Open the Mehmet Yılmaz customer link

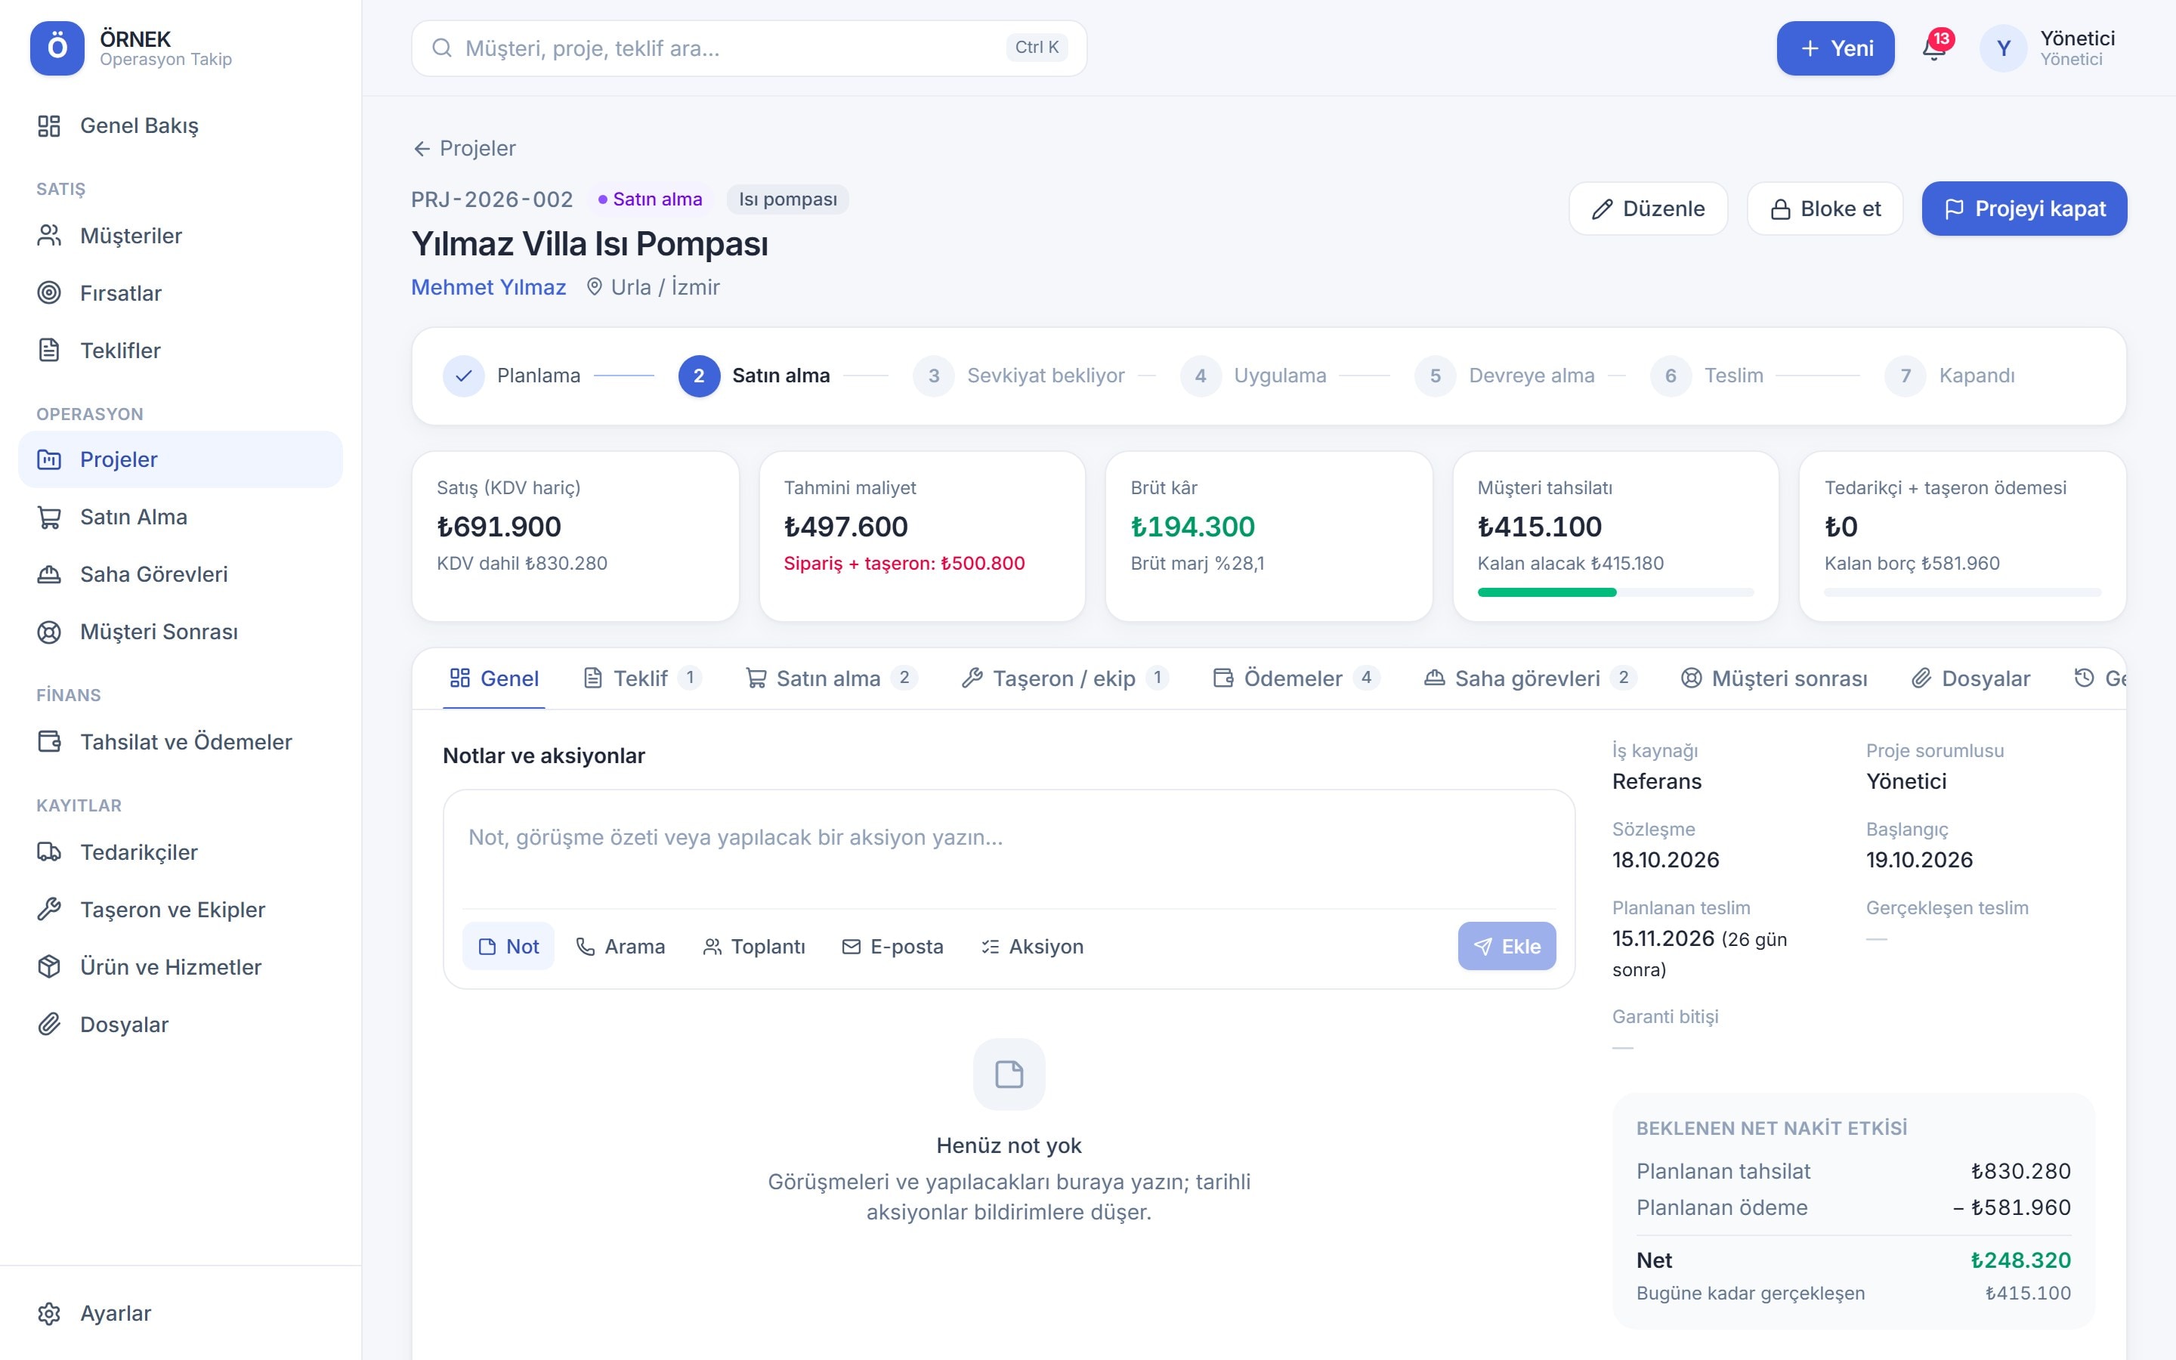[488, 287]
